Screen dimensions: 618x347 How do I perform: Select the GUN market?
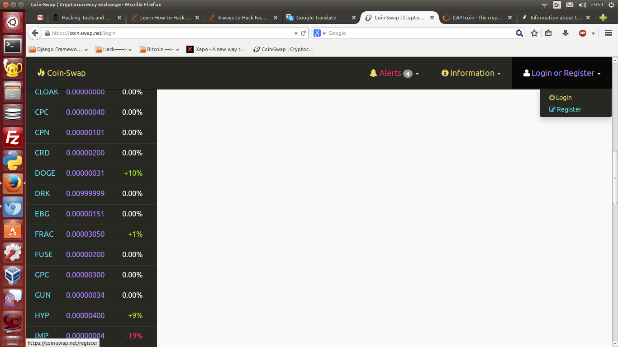tap(91, 295)
